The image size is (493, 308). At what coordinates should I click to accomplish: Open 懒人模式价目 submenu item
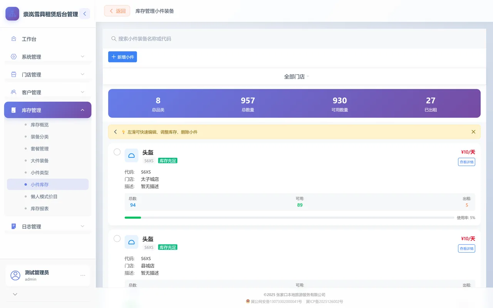(48, 196)
